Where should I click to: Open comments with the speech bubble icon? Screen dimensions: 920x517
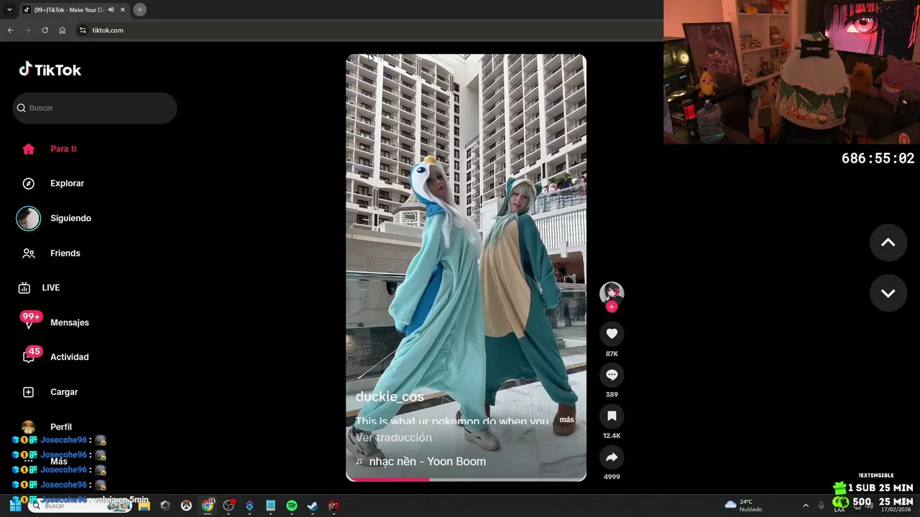click(612, 375)
